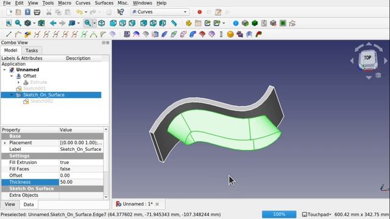Click property panel scrollbar down arrow
The width and height of the screenshot is (390, 219).
tap(106, 197)
